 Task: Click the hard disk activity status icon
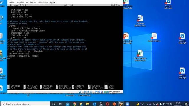coord(80,92)
